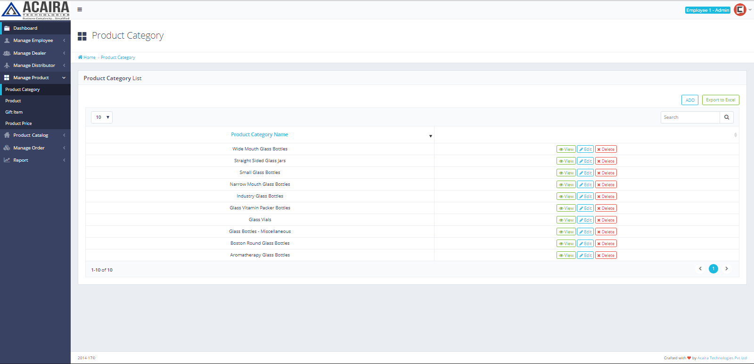The width and height of the screenshot is (754, 364).
Task: Delete the Small Glass Bottles category
Action: click(x=606, y=173)
